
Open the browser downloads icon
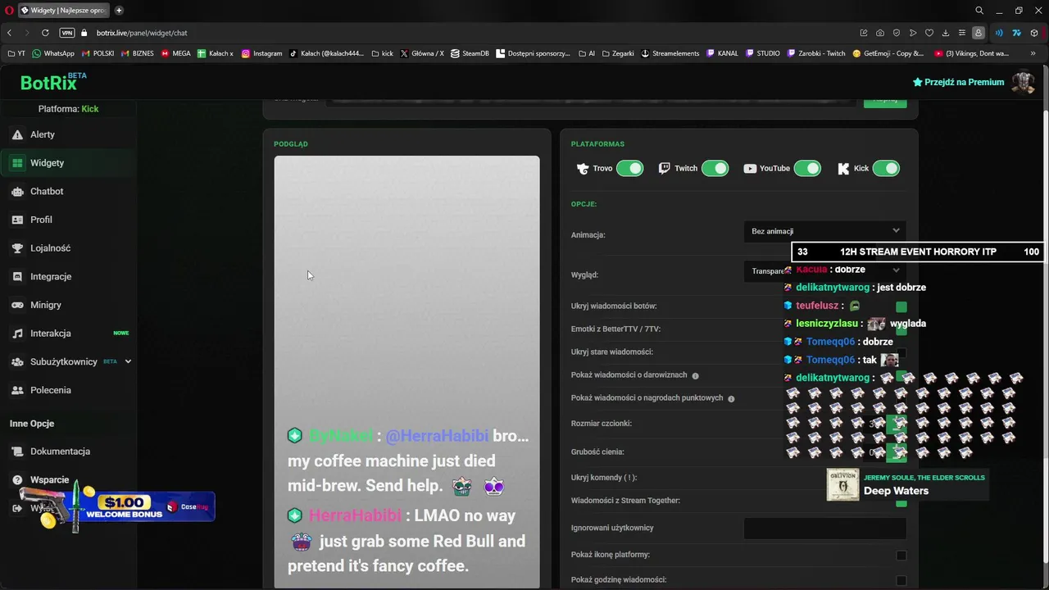point(946,33)
